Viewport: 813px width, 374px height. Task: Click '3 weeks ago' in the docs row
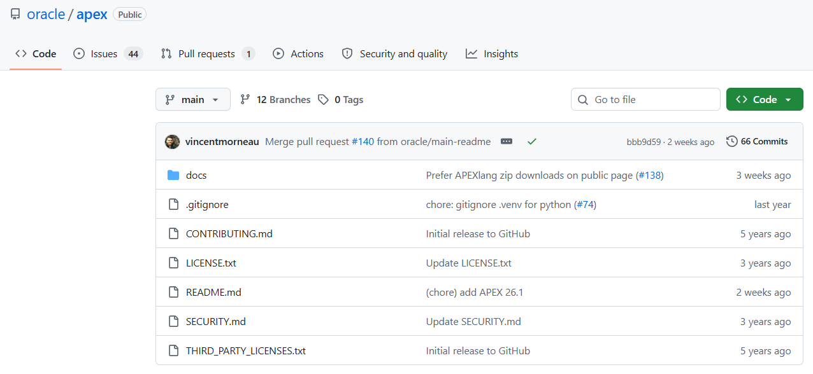(763, 175)
